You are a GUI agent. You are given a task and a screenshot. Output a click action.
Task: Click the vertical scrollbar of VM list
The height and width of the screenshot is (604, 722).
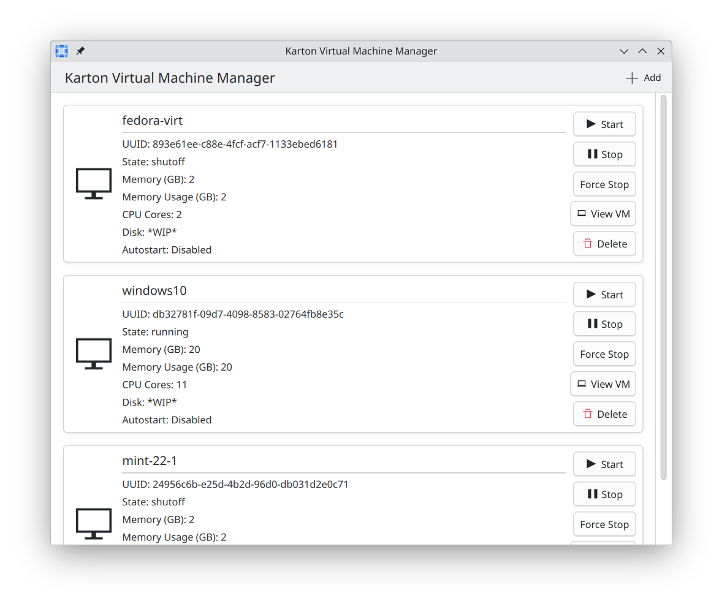coord(664,287)
